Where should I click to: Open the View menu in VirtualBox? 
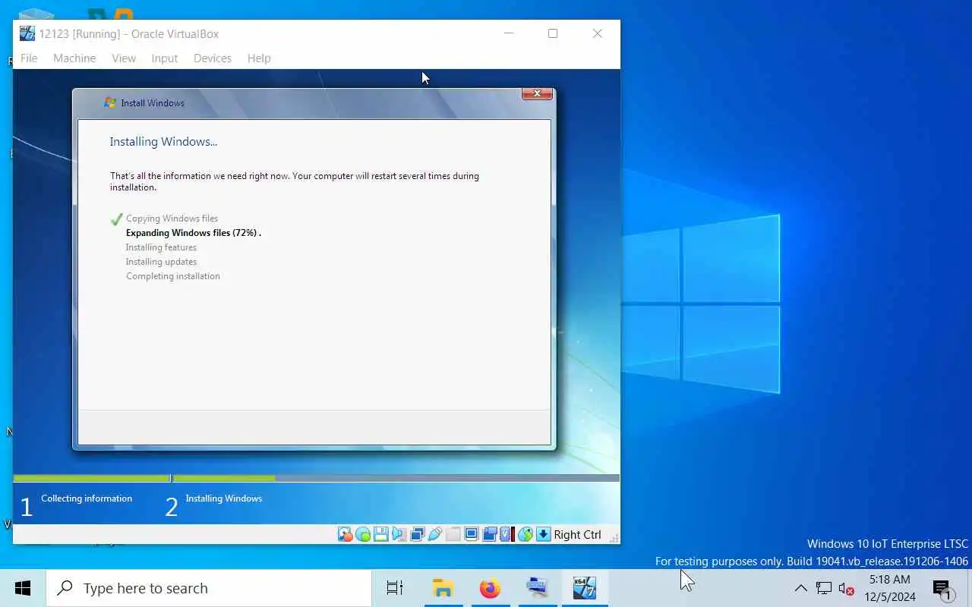[124, 58]
